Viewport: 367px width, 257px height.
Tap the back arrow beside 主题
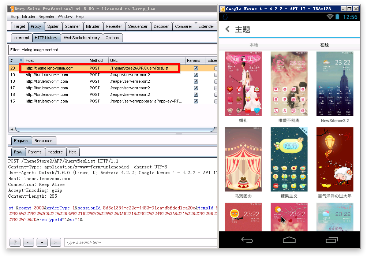click(x=227, y=29)
